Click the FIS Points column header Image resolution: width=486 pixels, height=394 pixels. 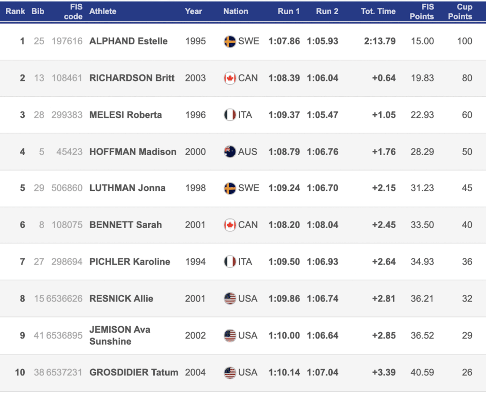click(421, 11)
